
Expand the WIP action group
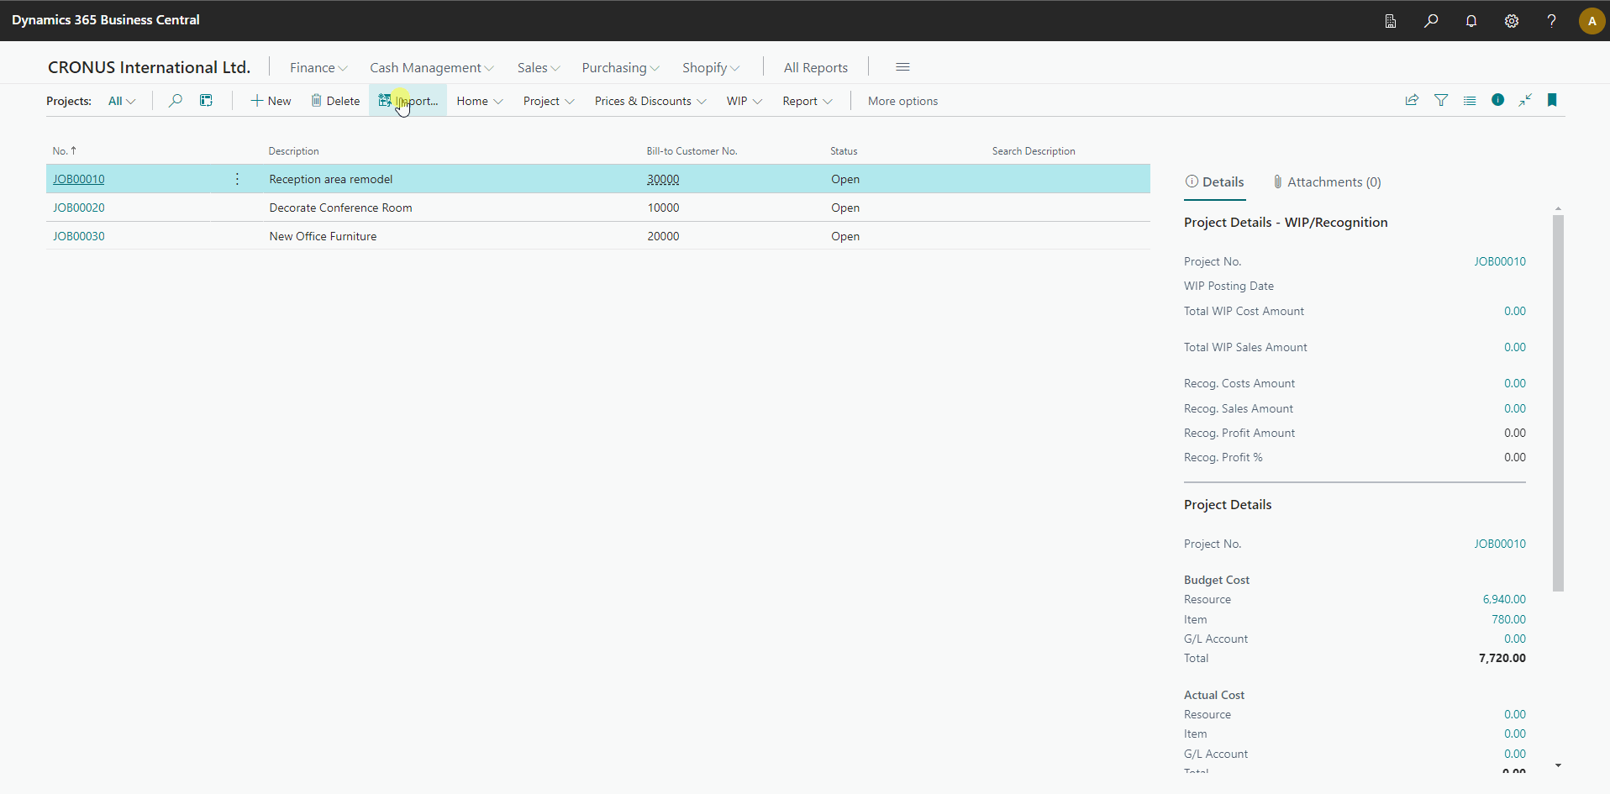tap(744, 101)
